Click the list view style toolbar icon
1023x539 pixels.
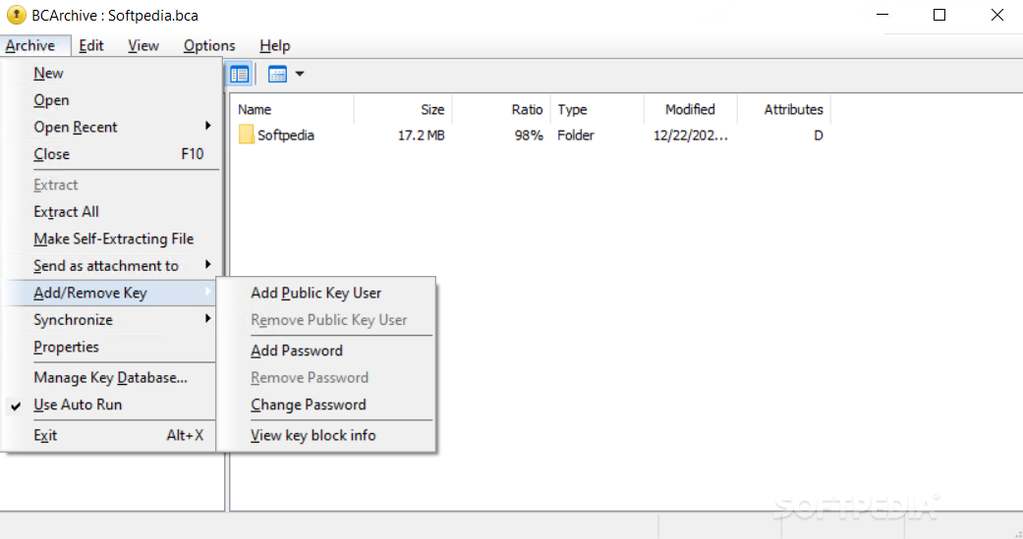[x=277, y=75]
